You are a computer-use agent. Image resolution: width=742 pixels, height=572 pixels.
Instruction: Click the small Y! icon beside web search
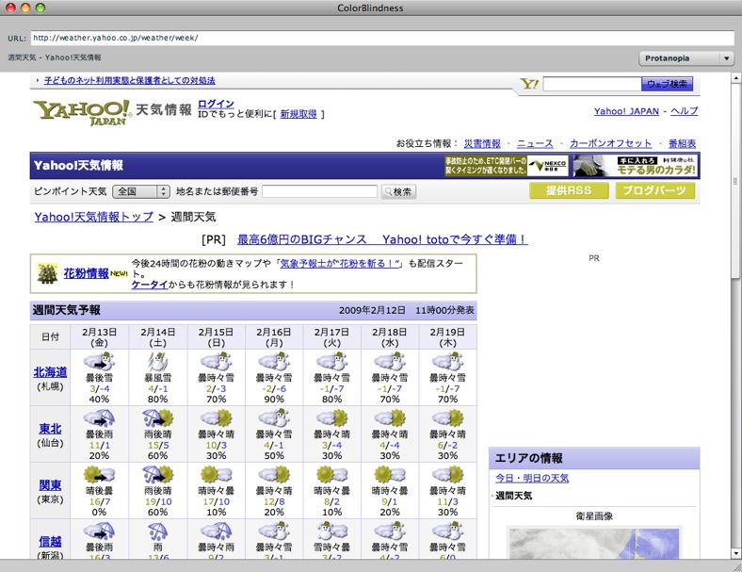pos(530,84)
